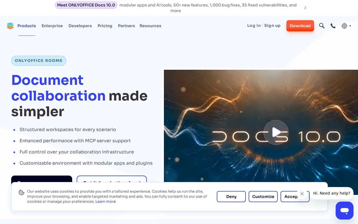Click the Sign up link

(x=272, y=25)
